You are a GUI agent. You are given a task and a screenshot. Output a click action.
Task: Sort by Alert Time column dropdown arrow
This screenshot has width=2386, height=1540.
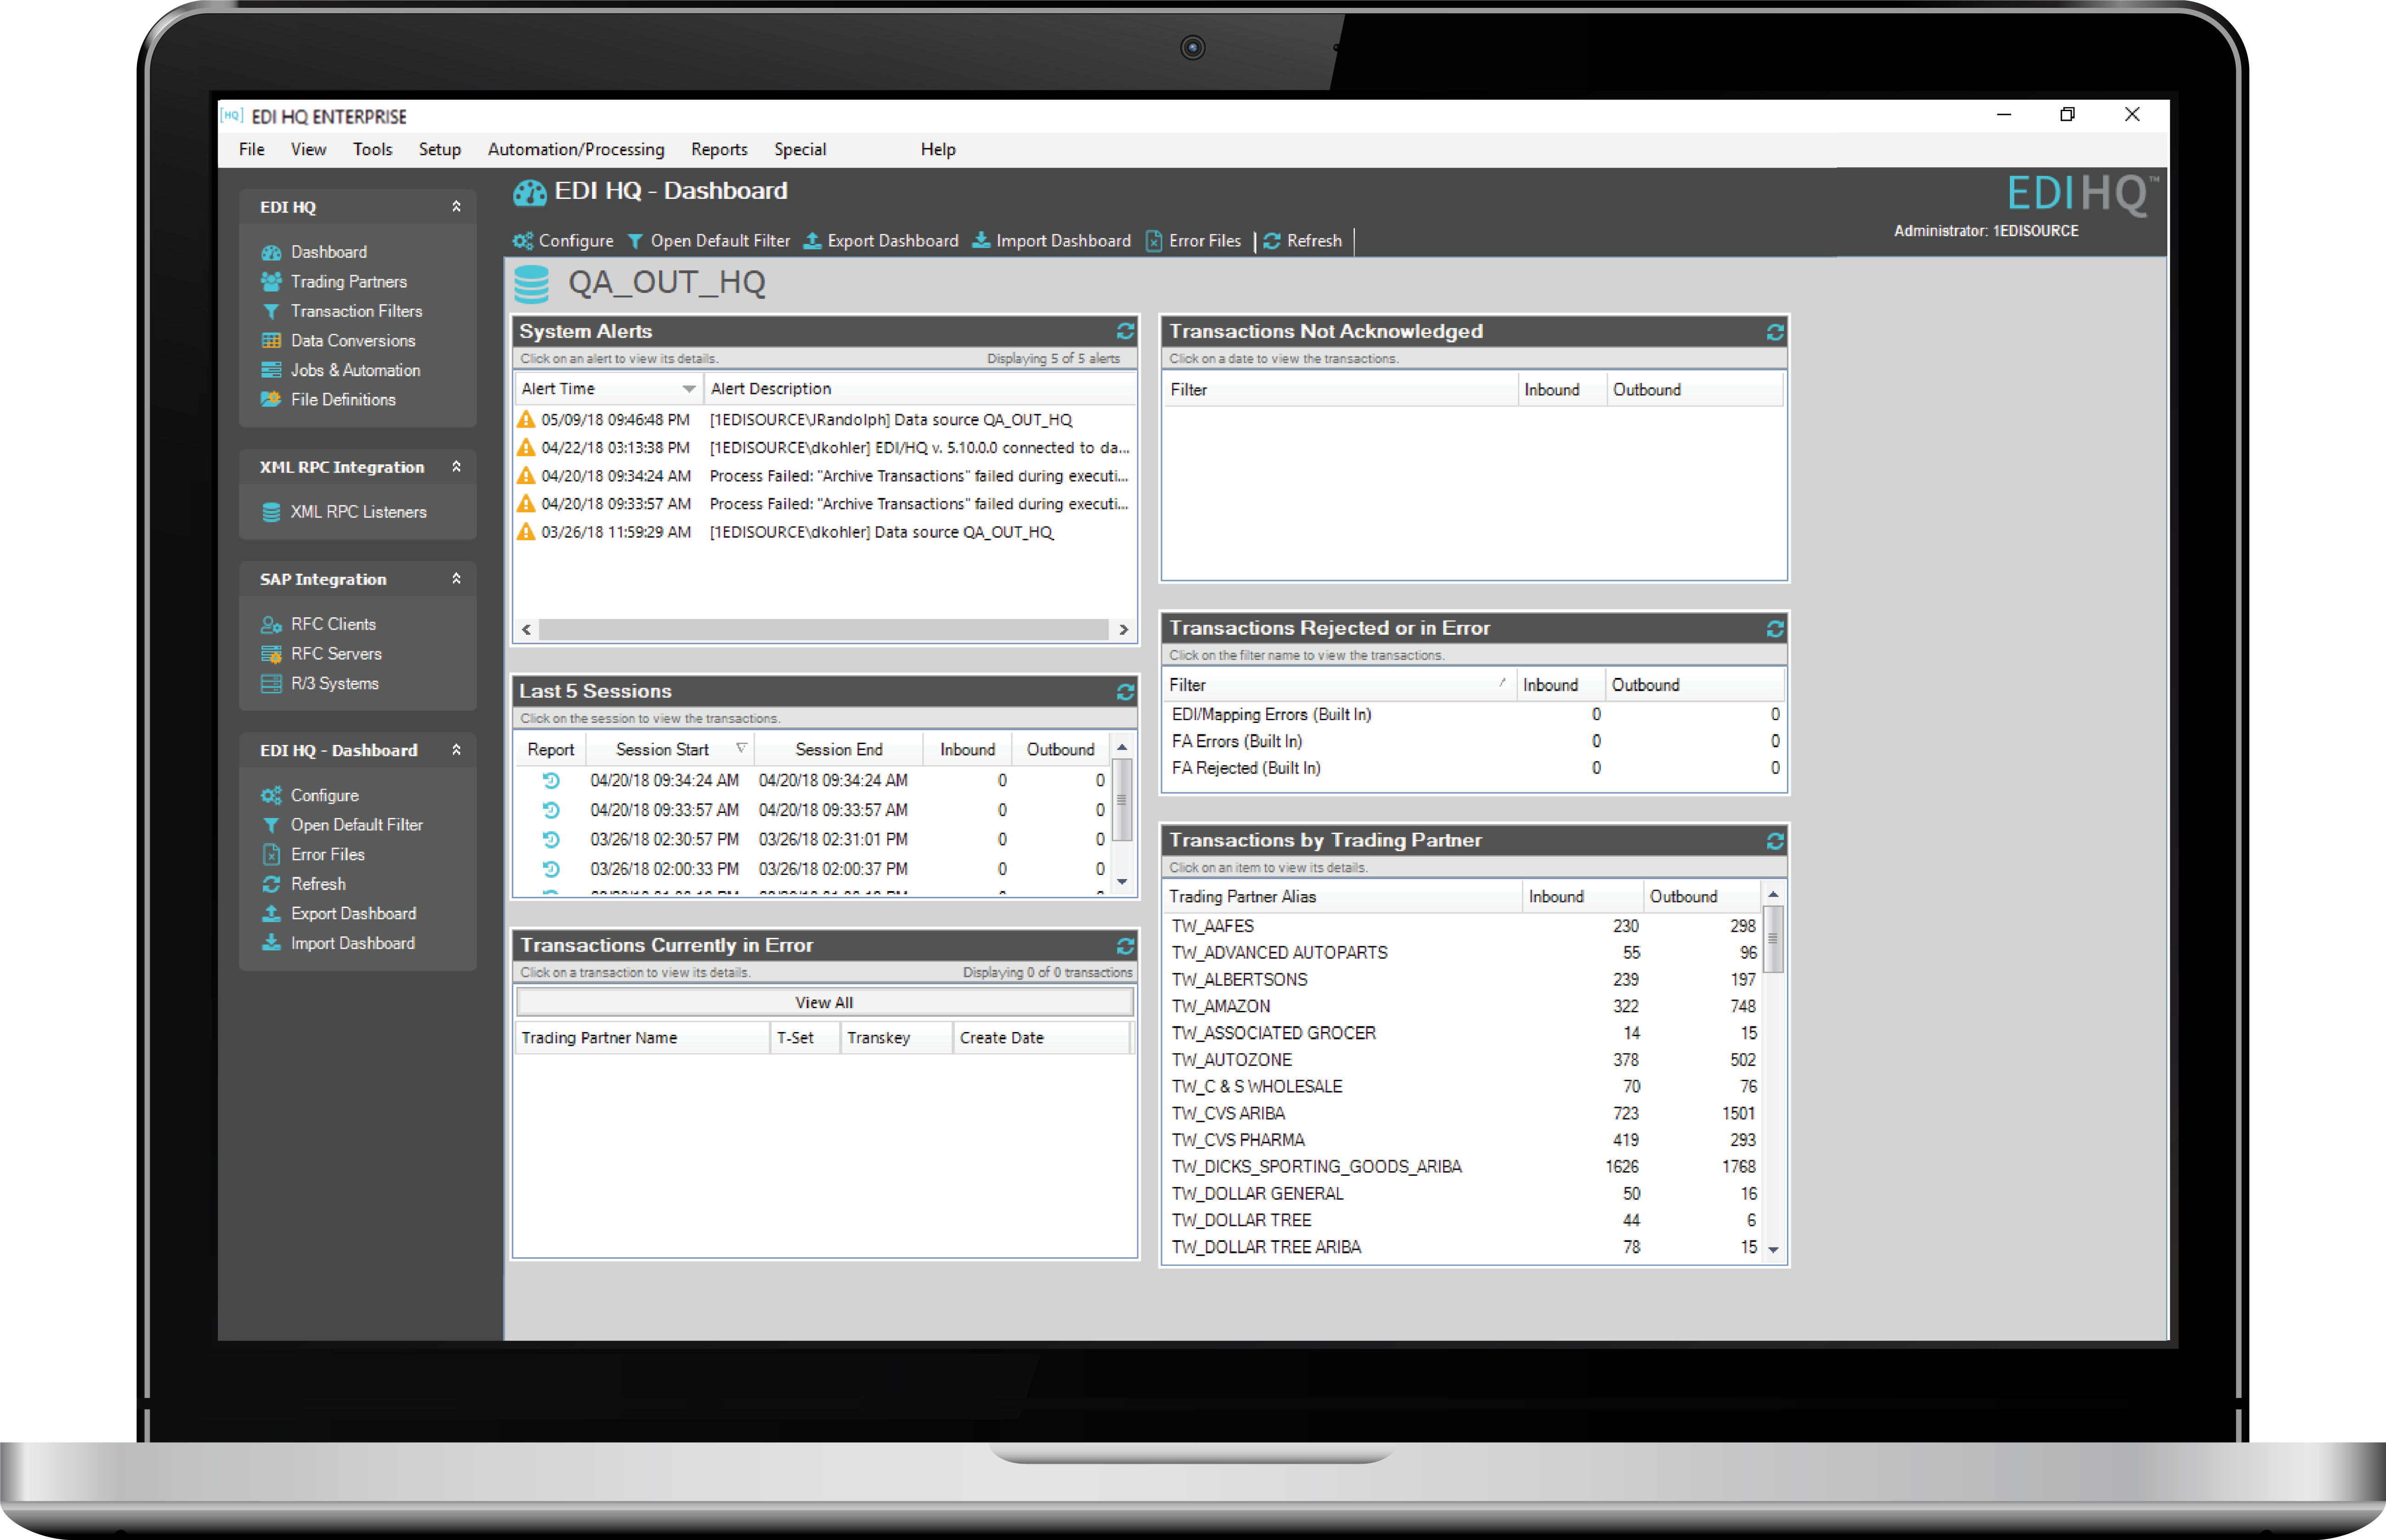688,389
